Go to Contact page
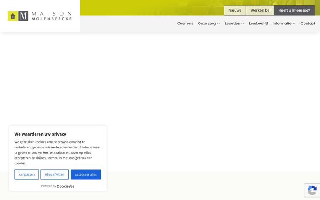Screen dimensions: 320x200 (308, 24)
